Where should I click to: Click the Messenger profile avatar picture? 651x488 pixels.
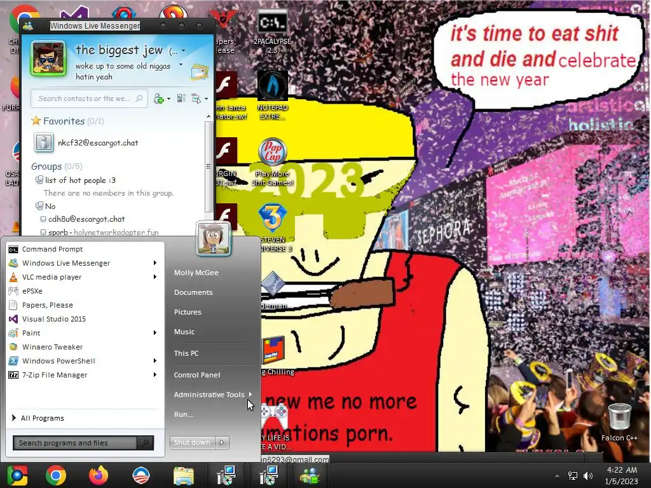[x=48, y=58]
